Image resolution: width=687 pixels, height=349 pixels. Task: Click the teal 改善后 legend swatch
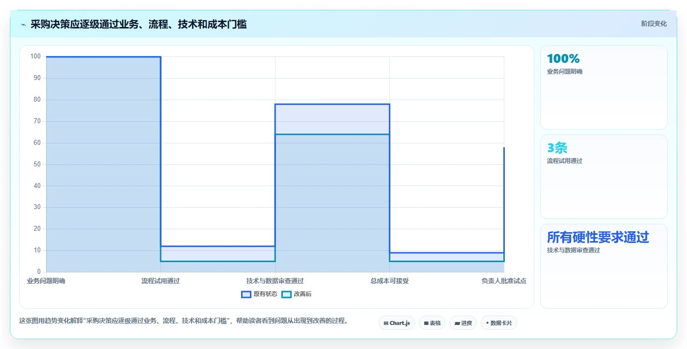287,294
